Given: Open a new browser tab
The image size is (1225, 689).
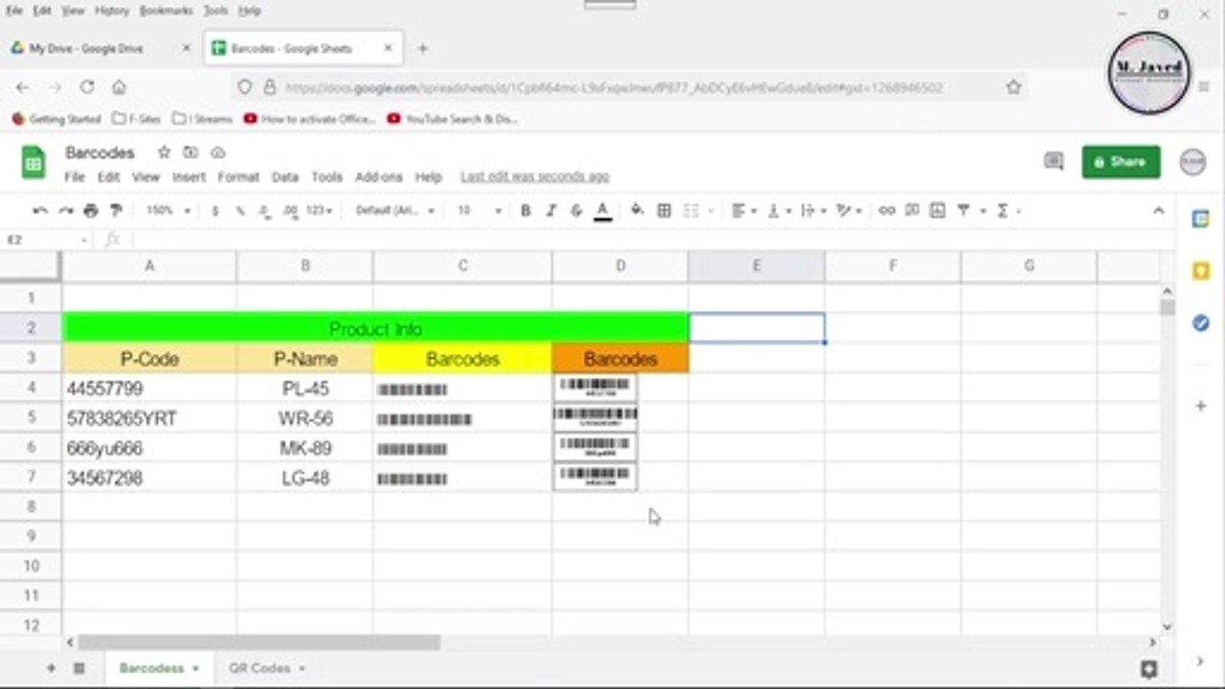Looking at the screenshot, I should (422, 48).
